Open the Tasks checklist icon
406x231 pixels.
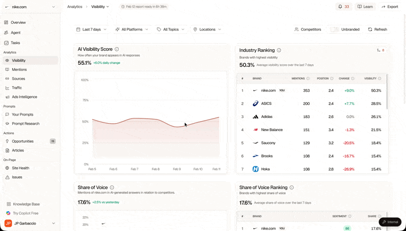coord(6,43)
